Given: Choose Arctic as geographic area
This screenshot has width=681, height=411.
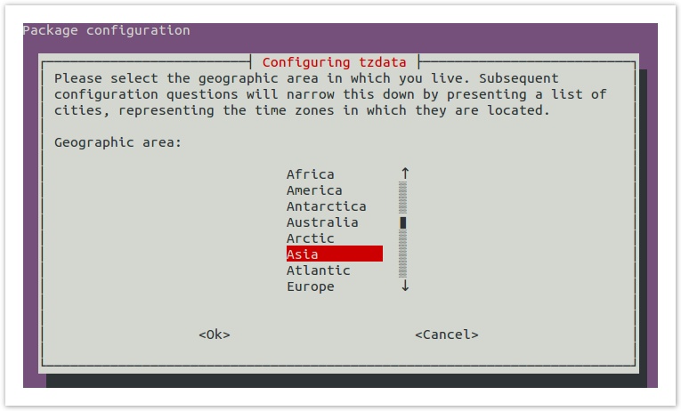Looking at the screenshot, I should point(310,238).
